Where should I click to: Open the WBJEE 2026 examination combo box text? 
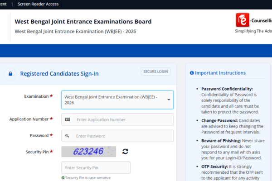113,100
